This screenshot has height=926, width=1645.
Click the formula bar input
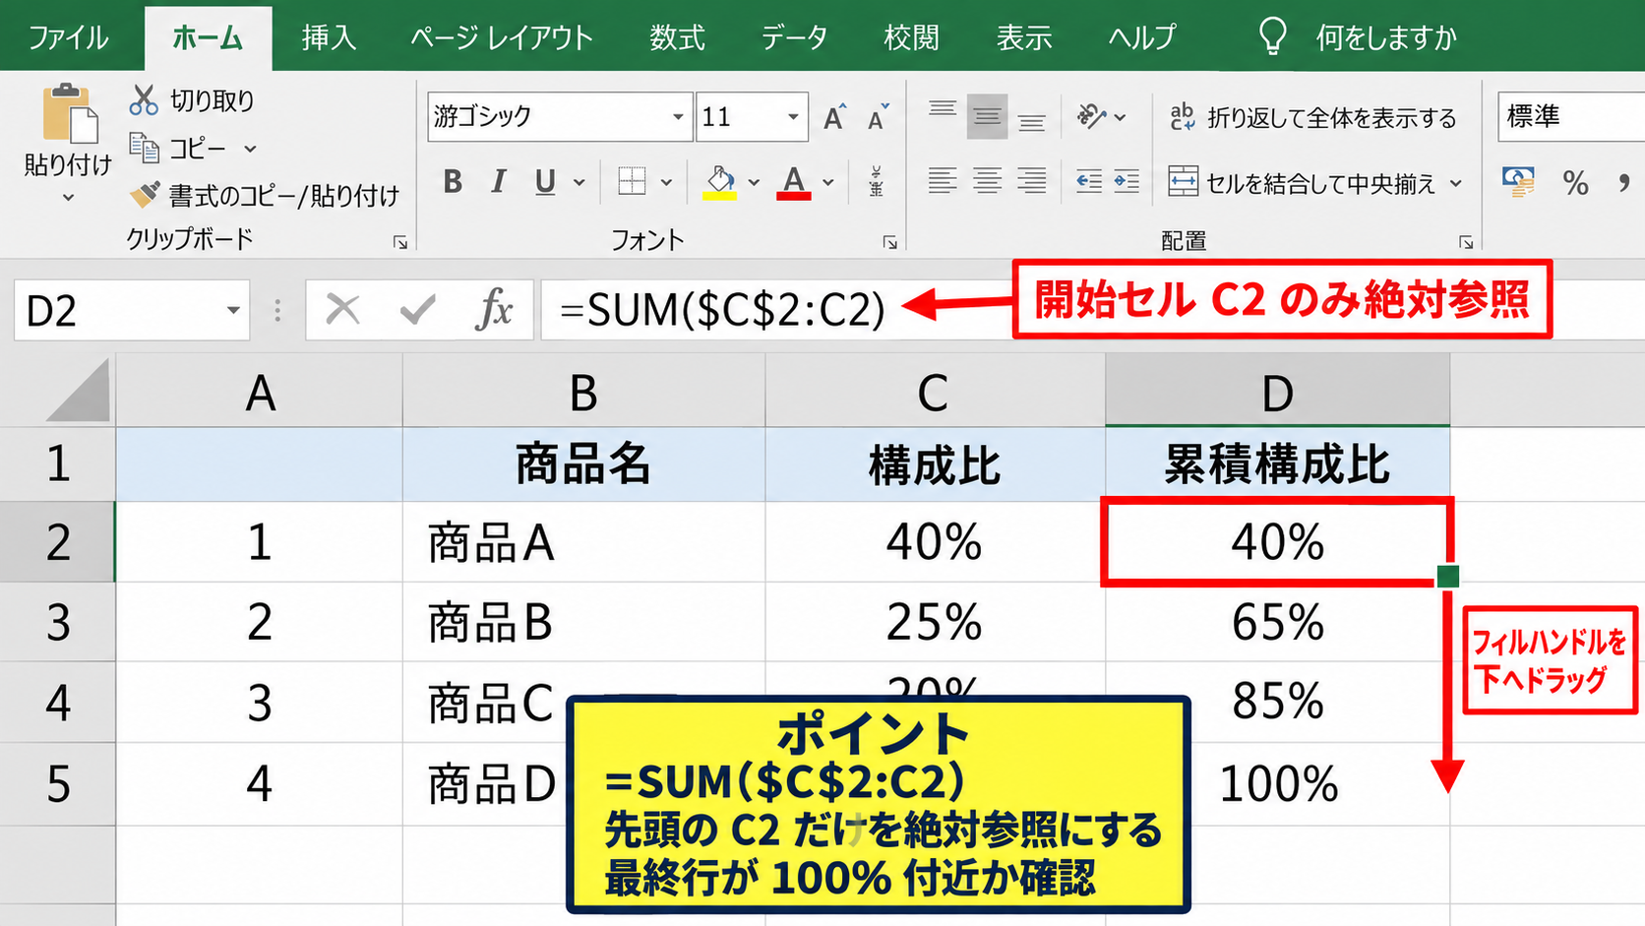1092,311
